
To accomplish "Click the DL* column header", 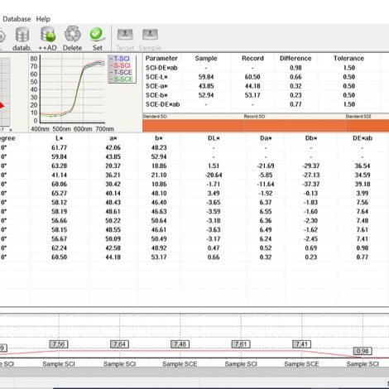I will click(214, 138).
